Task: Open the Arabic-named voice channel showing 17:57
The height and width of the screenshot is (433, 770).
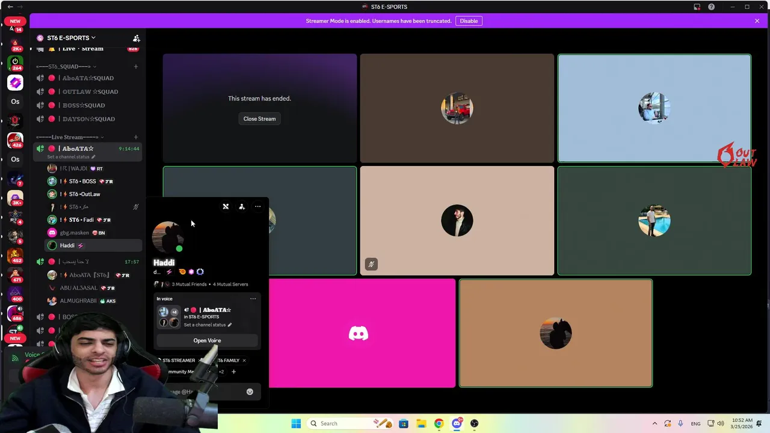Action: (87, 262)
